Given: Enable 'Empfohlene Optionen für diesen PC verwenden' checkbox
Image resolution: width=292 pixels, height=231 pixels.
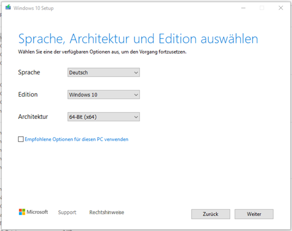Looking at the screenshot, I should tap(21, 139).
